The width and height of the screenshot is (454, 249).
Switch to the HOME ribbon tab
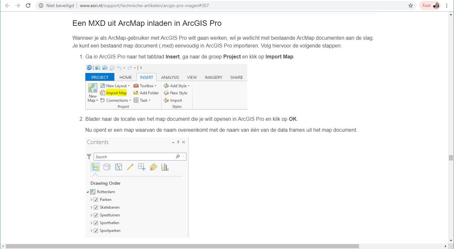[126, 77]
